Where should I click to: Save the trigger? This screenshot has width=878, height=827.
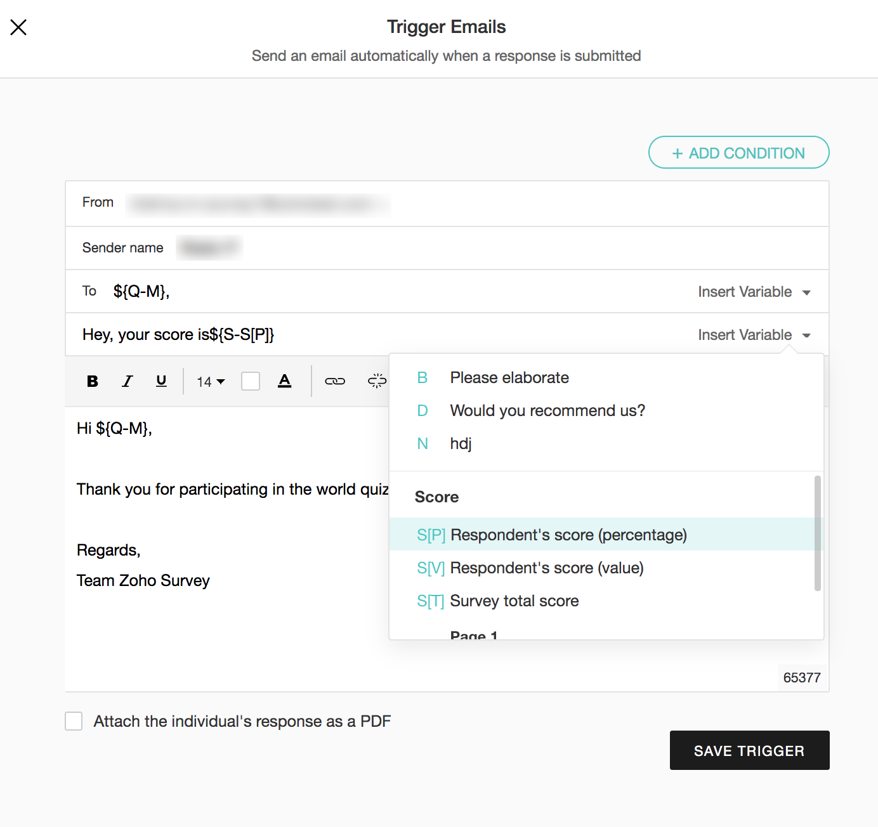coord(749,750)
